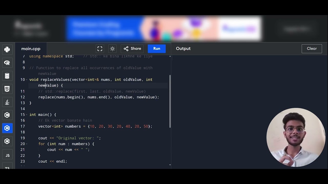328x184 pixels.
Task: Select the highlighted C++ compiler icon
Action: [7, 128]
